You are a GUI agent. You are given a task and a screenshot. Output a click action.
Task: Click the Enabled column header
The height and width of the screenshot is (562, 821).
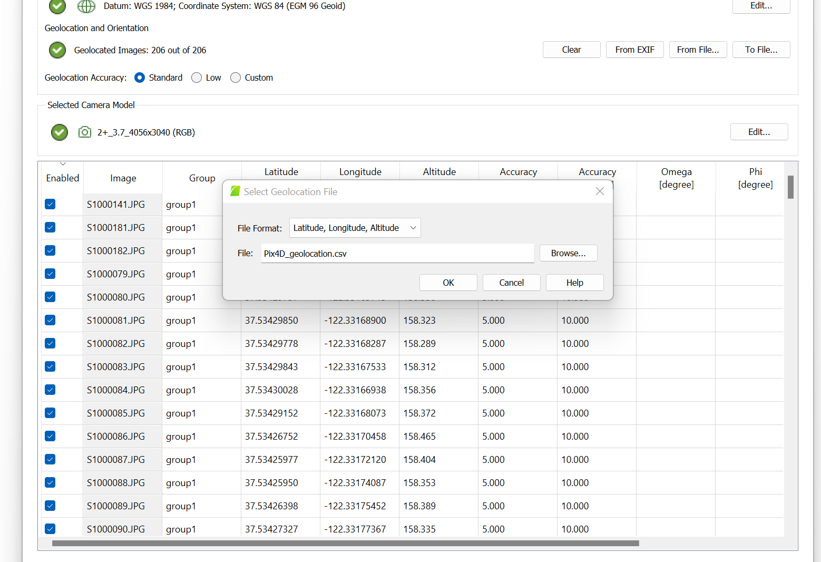pos(63,178)
